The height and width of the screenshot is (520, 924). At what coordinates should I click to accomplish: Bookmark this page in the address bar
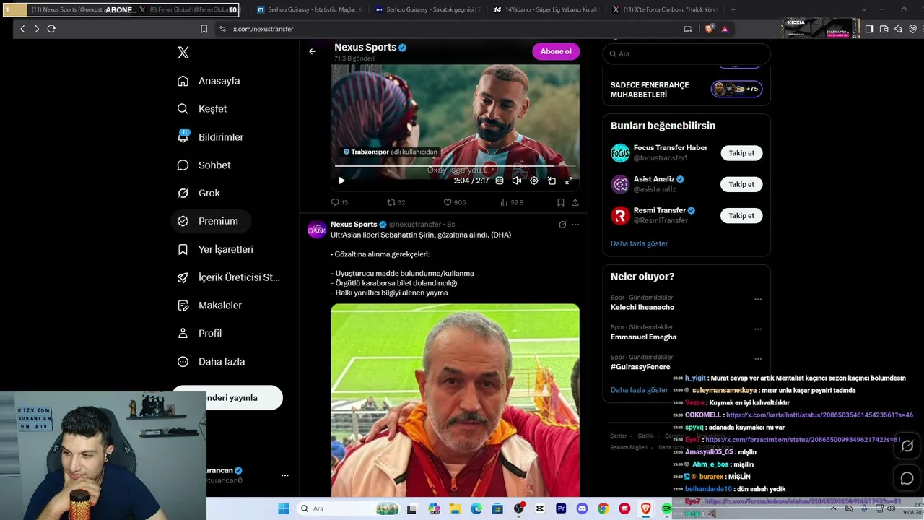(x=204, y=29)
